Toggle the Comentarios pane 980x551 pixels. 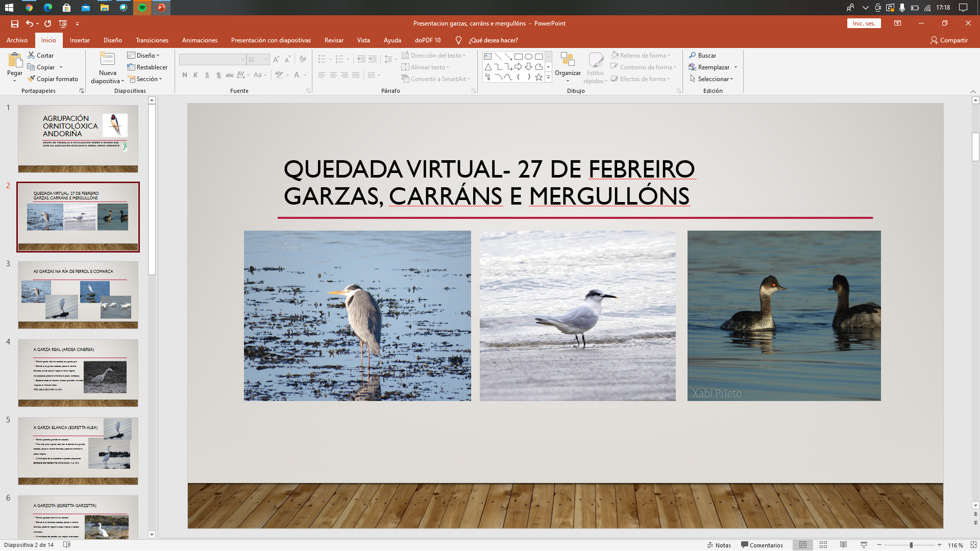point(762,545)
